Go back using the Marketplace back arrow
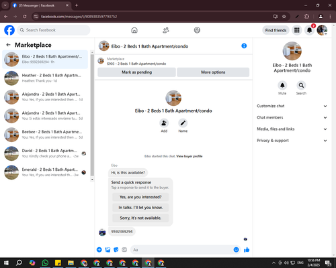The image size is (336, 268). [x=9, y=45]
